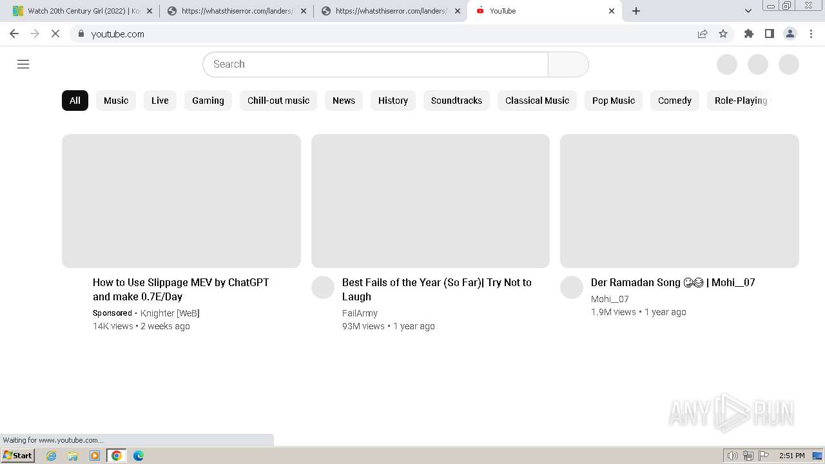Screen dimensions: 825x464
Task: Close the Watch 20th Century Girl tab
Action: pos(150,11)
